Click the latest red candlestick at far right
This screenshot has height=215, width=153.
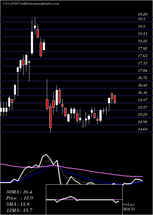115,99
